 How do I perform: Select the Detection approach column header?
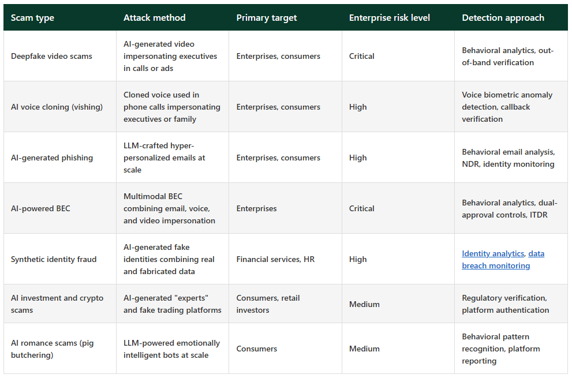coord(503,18)
